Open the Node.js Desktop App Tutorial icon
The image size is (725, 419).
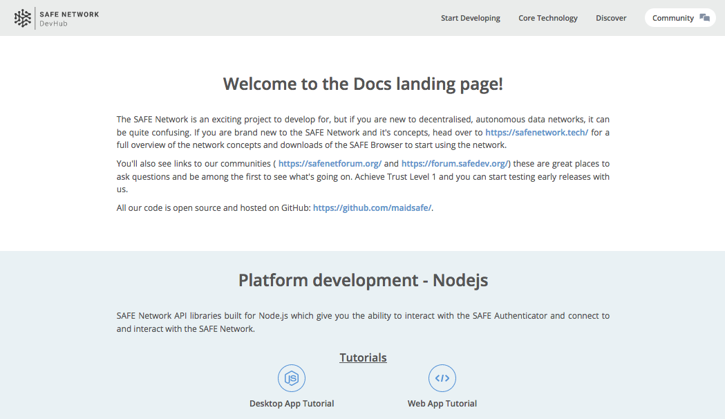coord(291,378)
